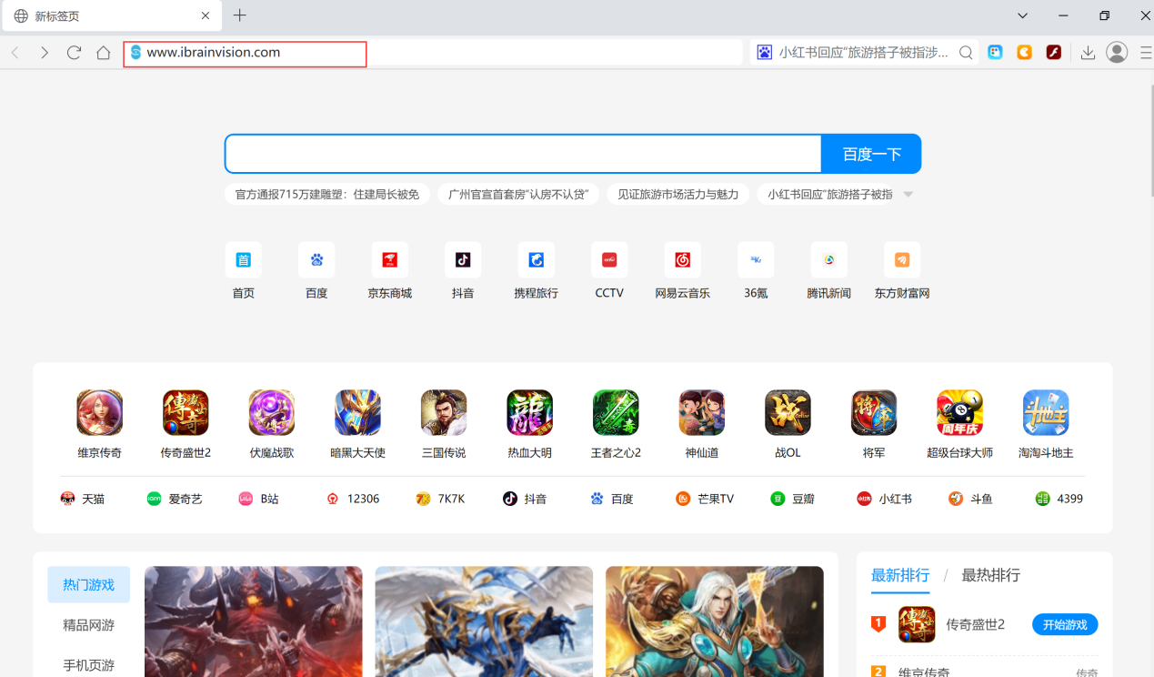Expand the tab list chevron
The image size is (1154, 677).
1022,15
